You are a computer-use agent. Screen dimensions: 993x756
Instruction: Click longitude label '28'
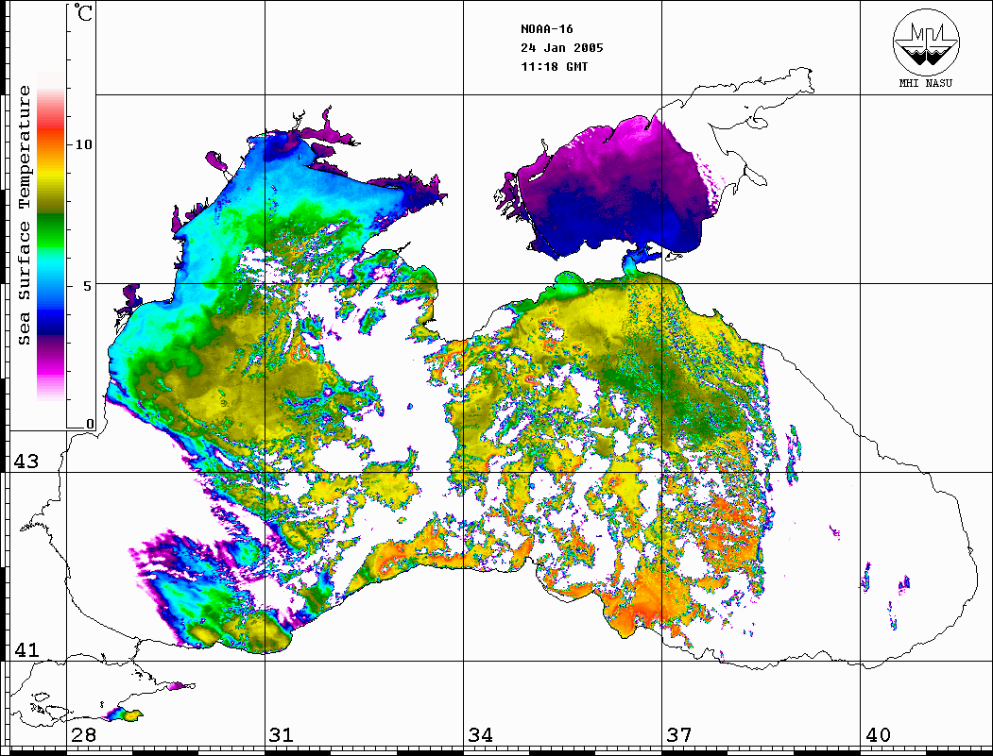pyautogui.click(x=83, y=735)
